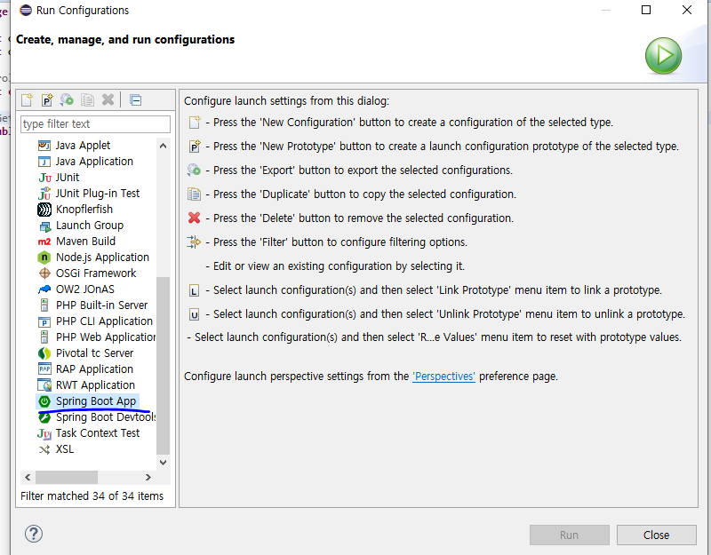Screen dimensions: 711x555
Task: Click the Spring Boot App power icon
Action: coord(44,401)
